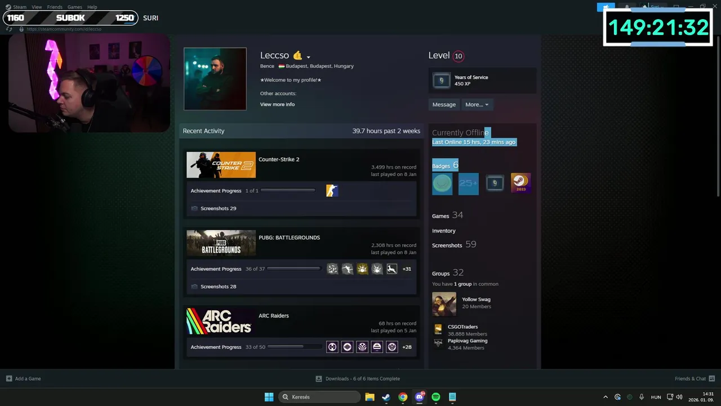Open the Games menu
The image size is (721, 406).
tap(75, 7)
